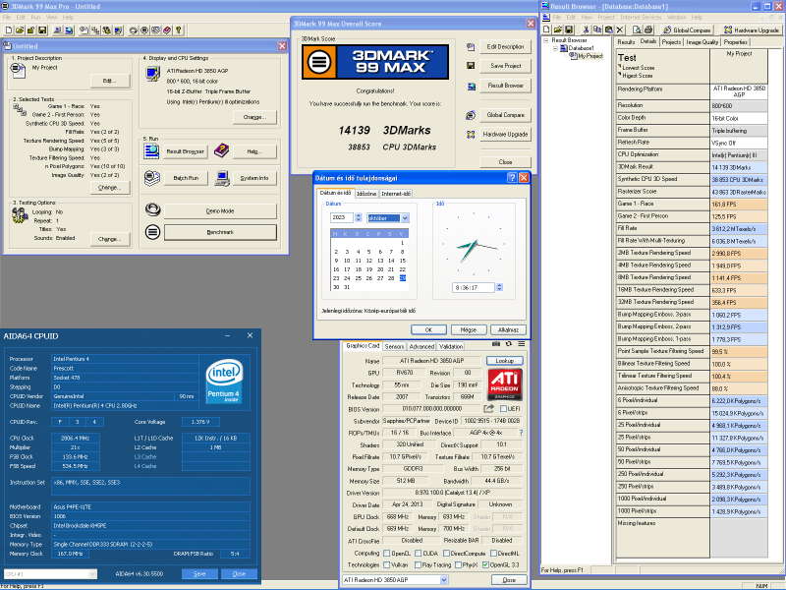Open Image Quality tab in Result Browser
Viewport: 786px width, 590px height.
[702, 42]
